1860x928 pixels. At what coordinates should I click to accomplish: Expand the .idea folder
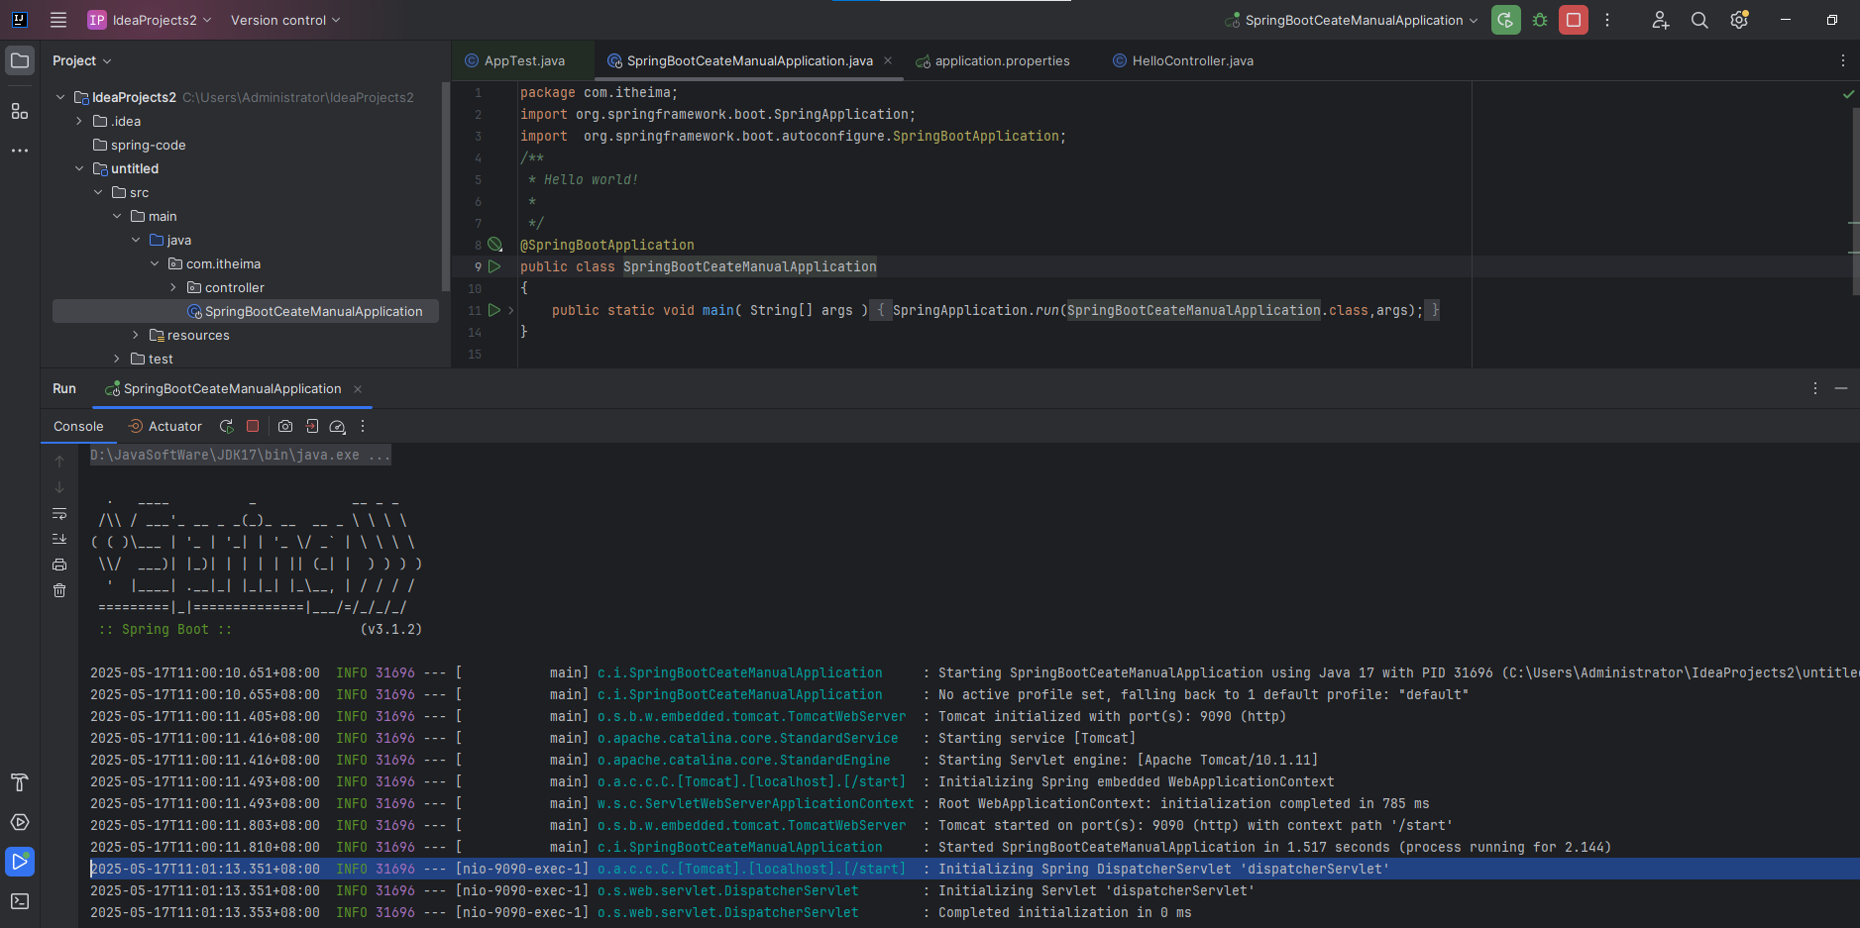(x=79, y=121)
